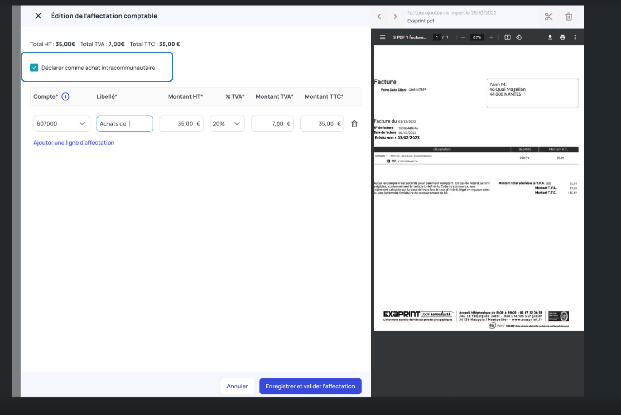621x415 pixels.
Task: Click Ajouter une ligne d'affectation link
Action: coord(74,143)
